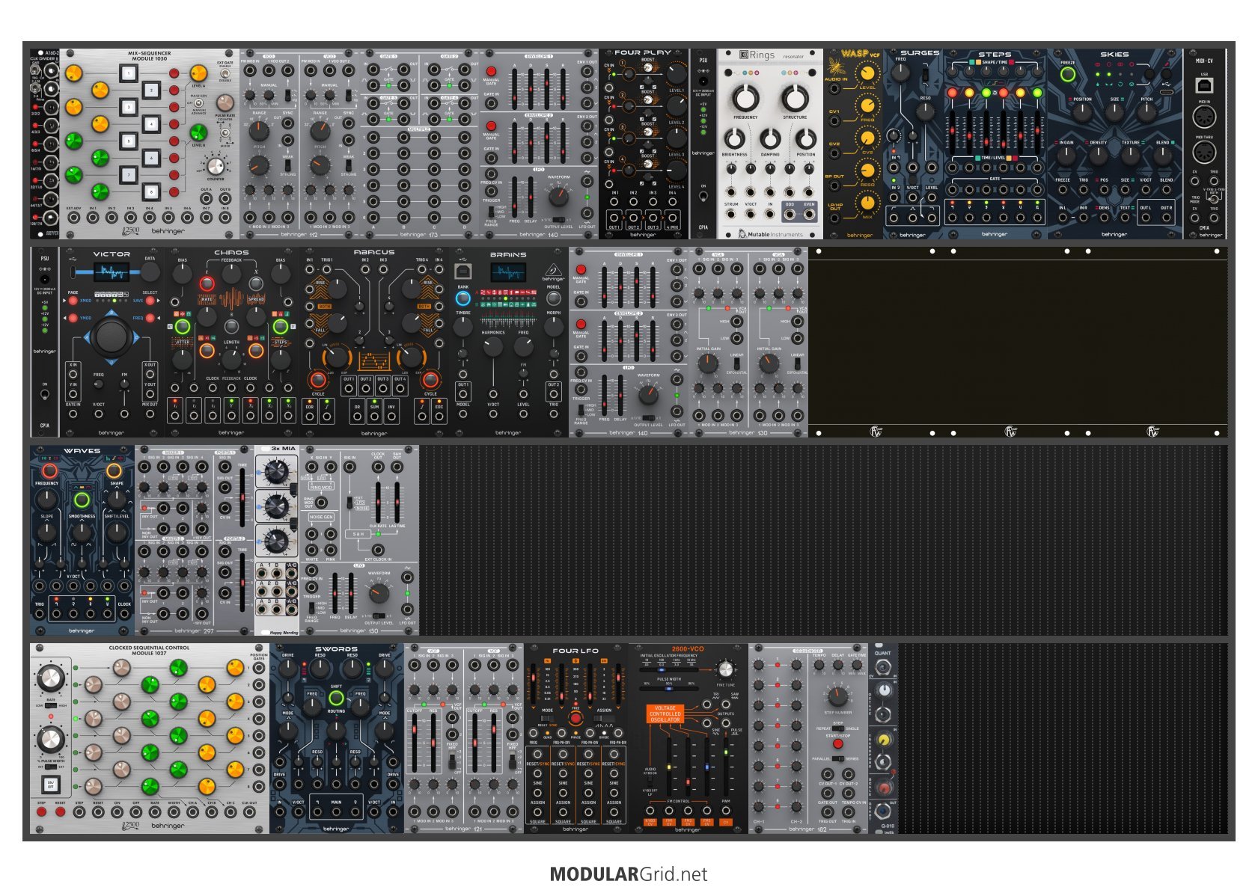
Task: Click step button 8 on Mix-Sequencer 1050
Action: click(150, 191)
